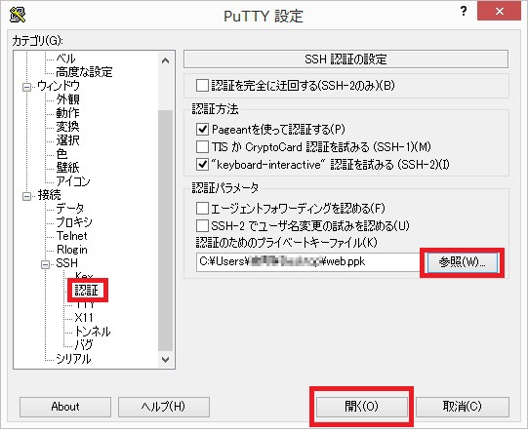The width and height of the screenshot is (528, 433).
Task: Open the X11 category
Action: click(x=84, y=317)
